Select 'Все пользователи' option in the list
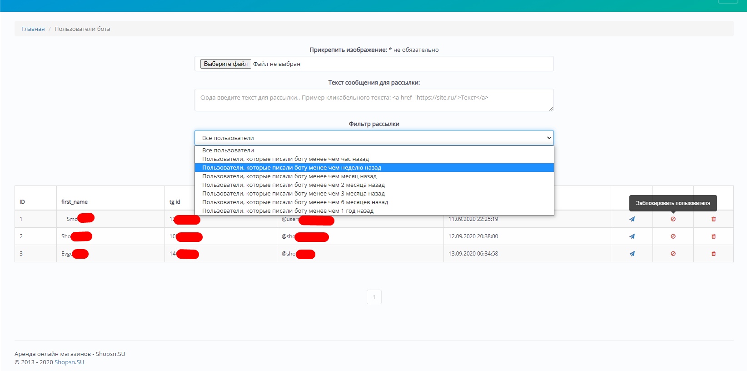This screenshot has height=371, width=747. tap(228, 150)
